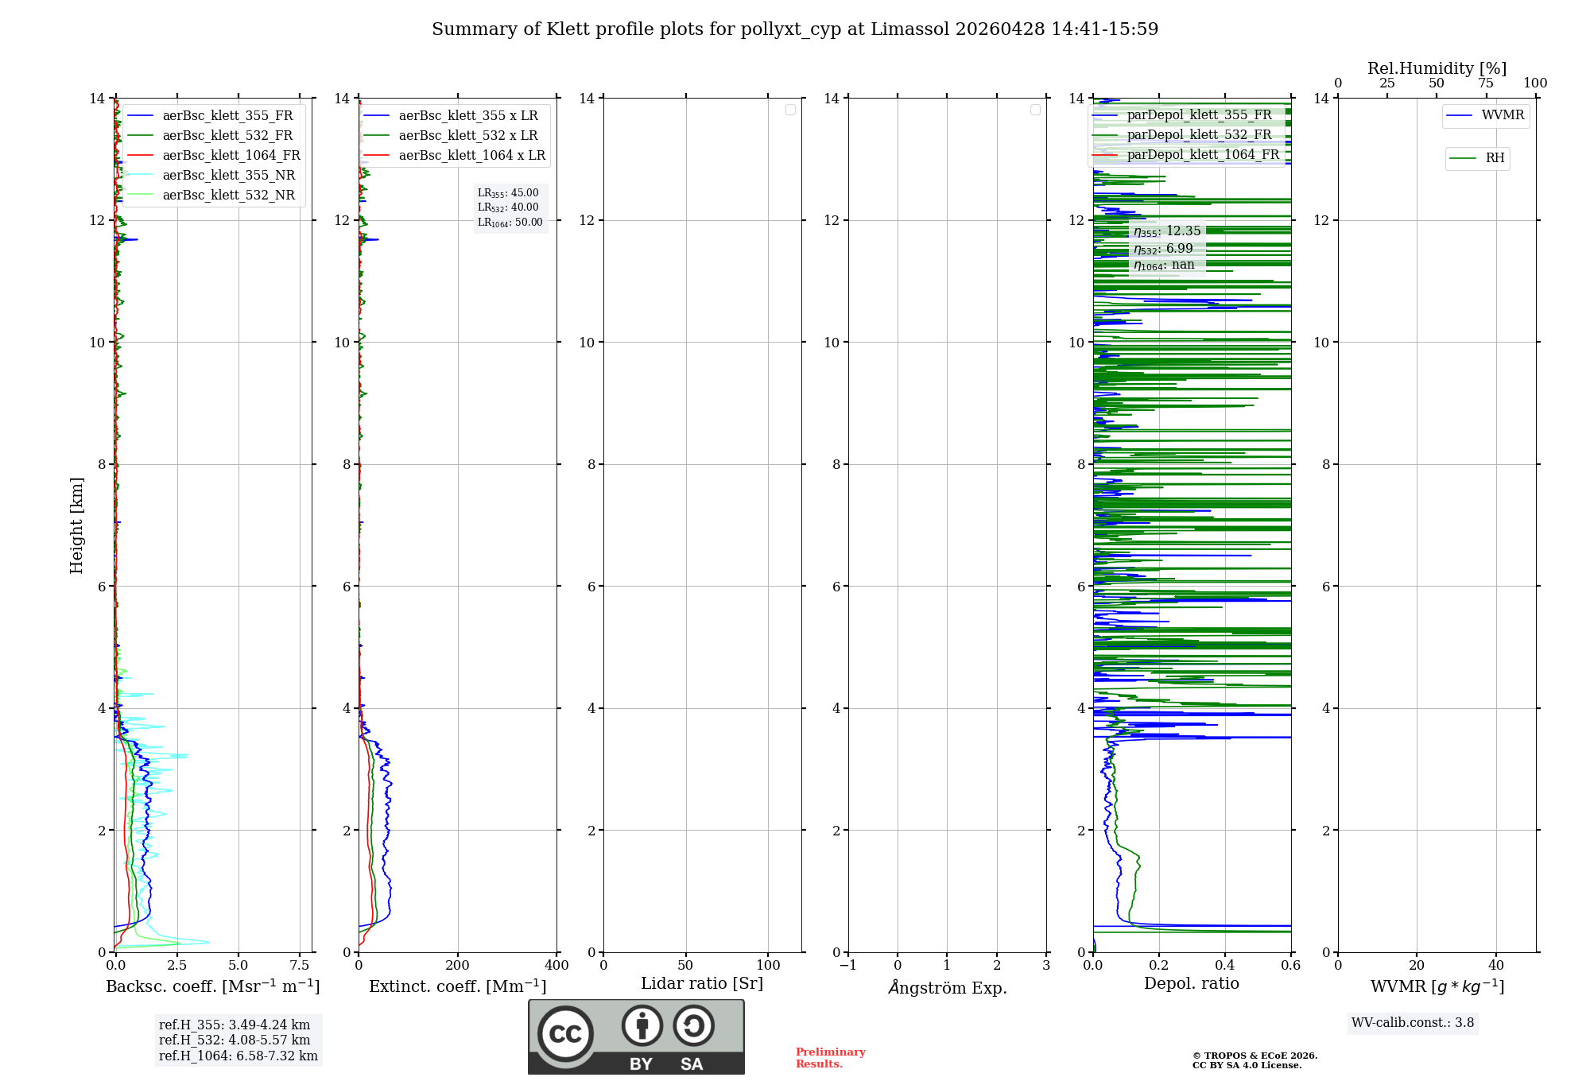
Task: Click legend entry aerBsc_klett_1064 x LR
Action: coord(471,156)
